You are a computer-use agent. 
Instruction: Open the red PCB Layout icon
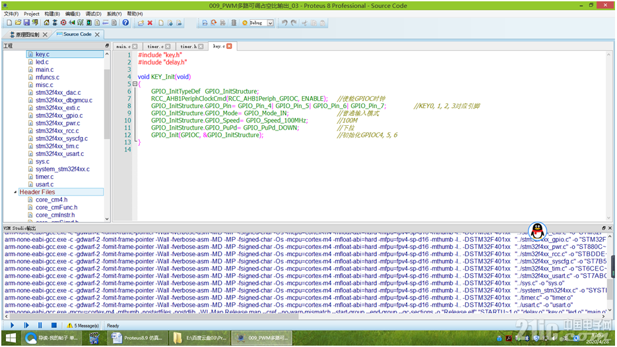(63, 23)
